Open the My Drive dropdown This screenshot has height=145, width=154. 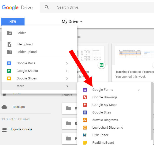[x=72, y=21]
